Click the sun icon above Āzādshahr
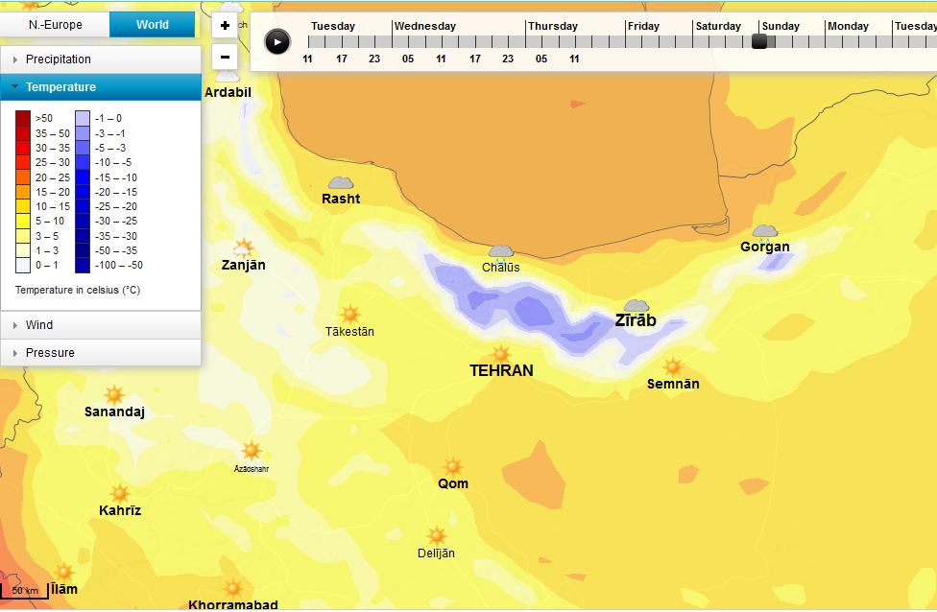937x612 pixels. [x=252, y=451]
